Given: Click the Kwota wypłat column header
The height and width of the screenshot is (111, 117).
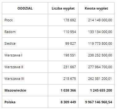Looking at the screenshot, I should click(96, 8).
